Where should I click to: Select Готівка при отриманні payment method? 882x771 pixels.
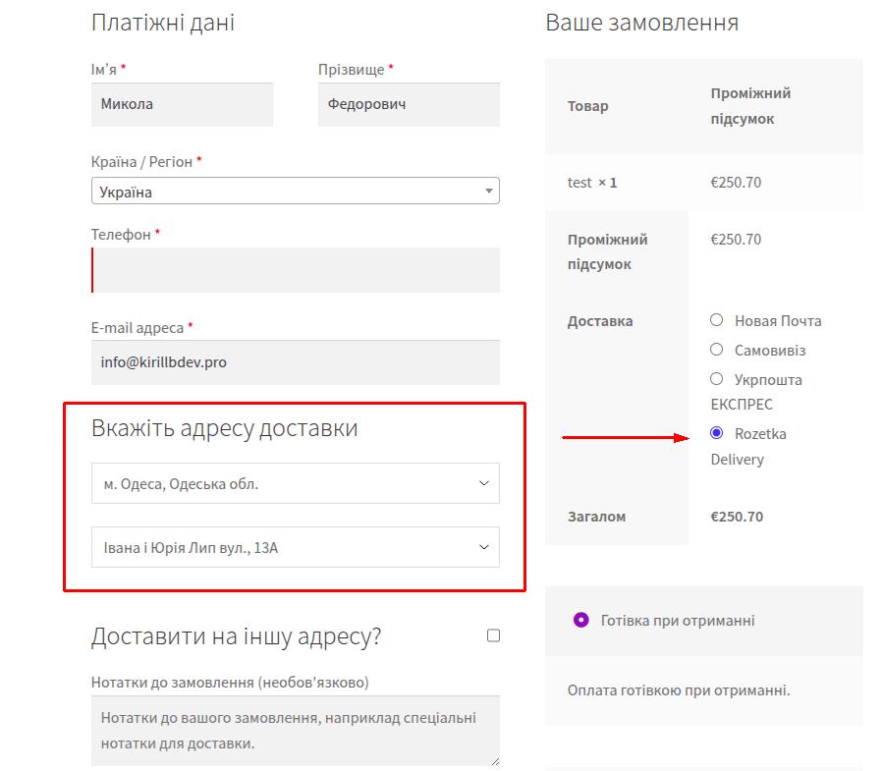coord(581,620)
